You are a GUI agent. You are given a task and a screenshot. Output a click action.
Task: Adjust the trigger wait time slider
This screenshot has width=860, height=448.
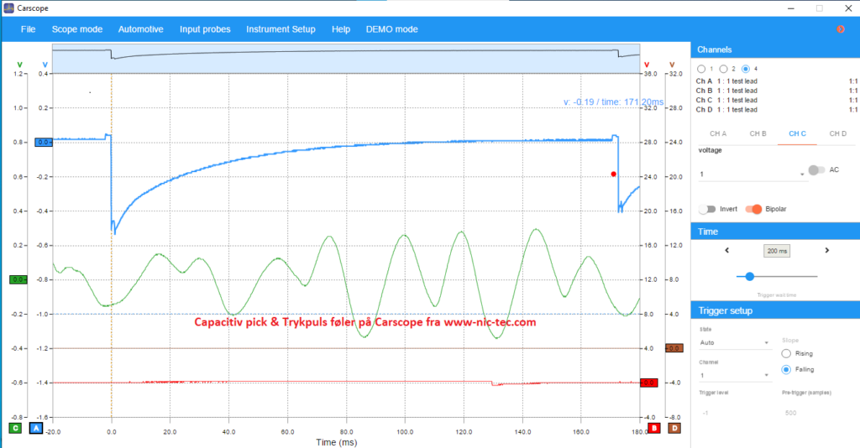pyautogui.click(x=750, y=277)
